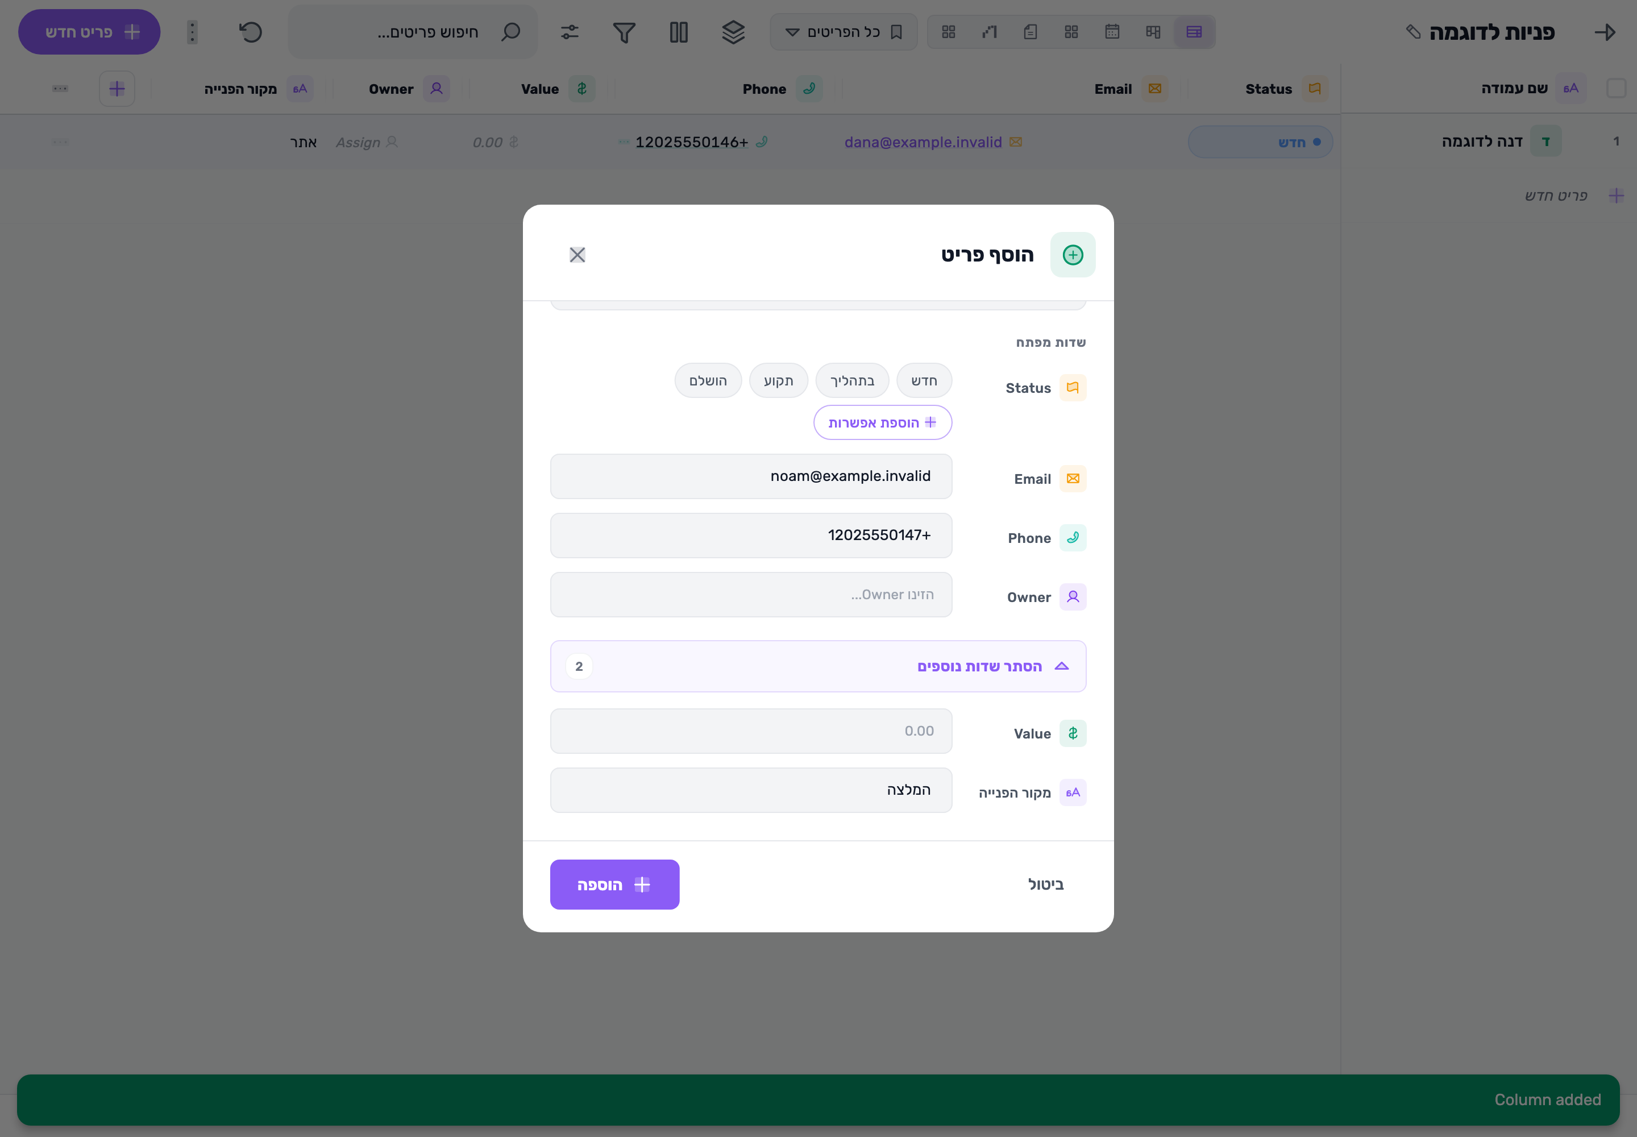Click the Owner input field in dialog
This screenshot has width=1637, height=1137.
pyautogui.click(x=751, y=594)
